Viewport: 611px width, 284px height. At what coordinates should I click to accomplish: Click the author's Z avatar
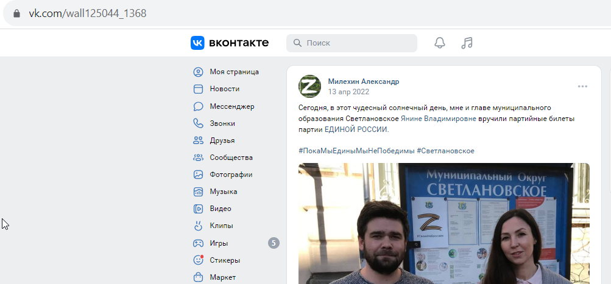[x=310, y=86]
